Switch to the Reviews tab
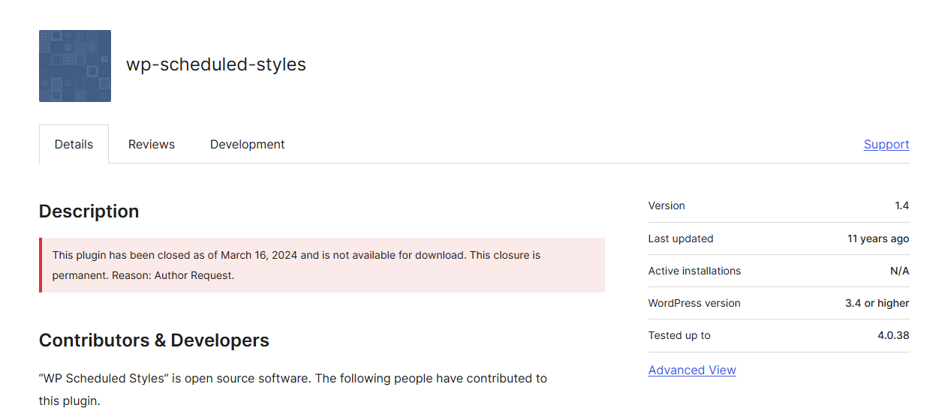Screen dimensions: 948x414 152,144
